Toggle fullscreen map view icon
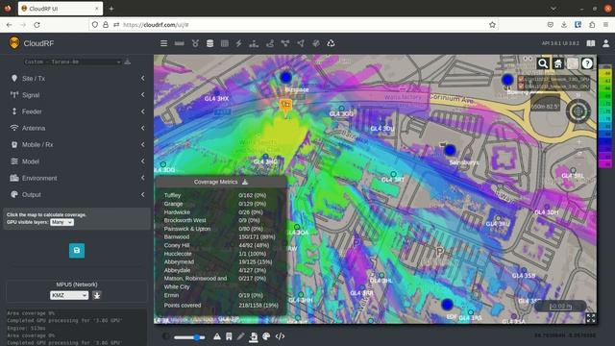This screenshot has height=346, width=615. coord(591,318)
